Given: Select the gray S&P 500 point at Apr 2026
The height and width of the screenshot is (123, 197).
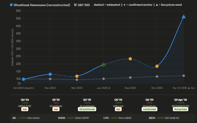Looking at the screenshot, I should click(x=184, y=76).
